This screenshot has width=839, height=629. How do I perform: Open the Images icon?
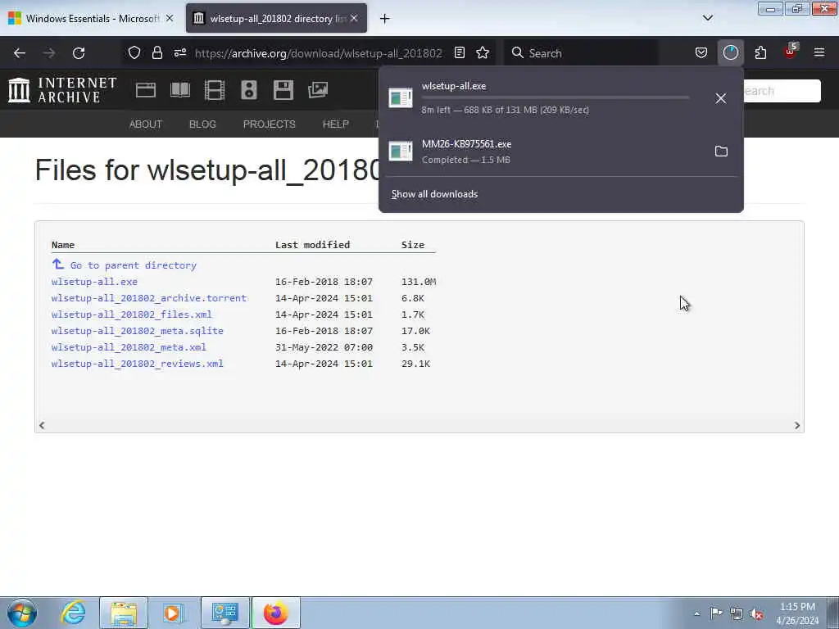coord(318,90)
